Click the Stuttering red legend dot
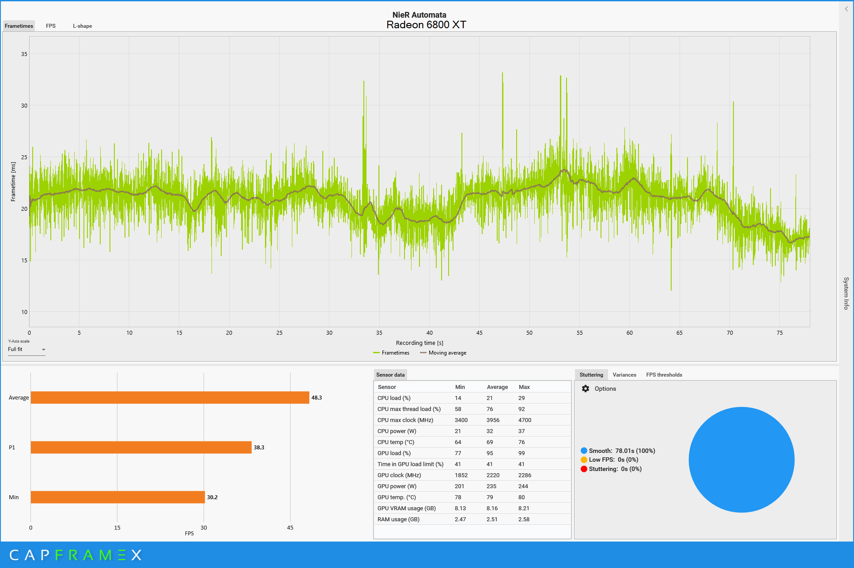The image size is (854, 568). click(584, 469)
